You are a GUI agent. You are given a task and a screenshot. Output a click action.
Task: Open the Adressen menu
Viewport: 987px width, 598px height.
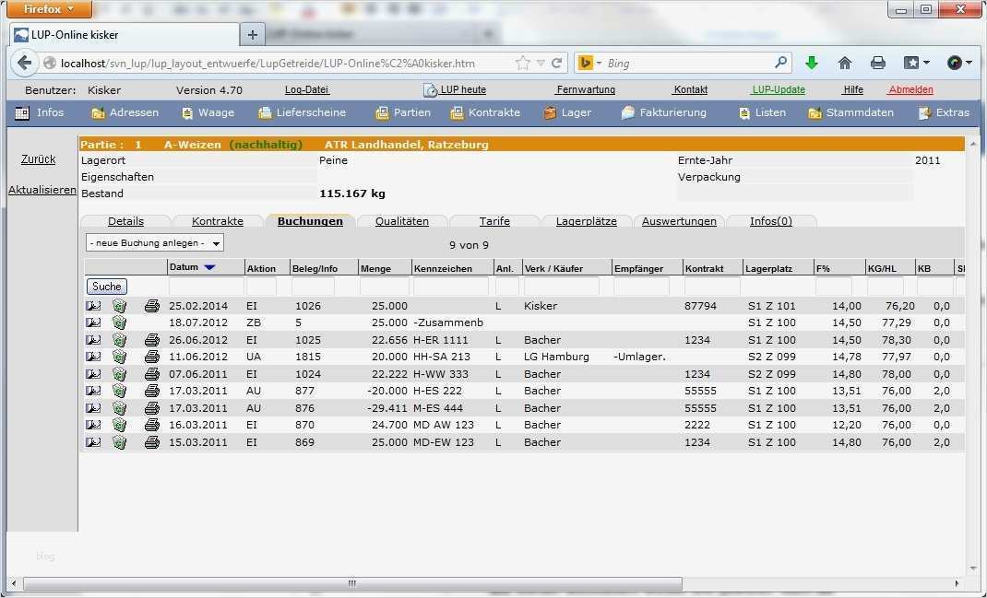tap(125, 112)
